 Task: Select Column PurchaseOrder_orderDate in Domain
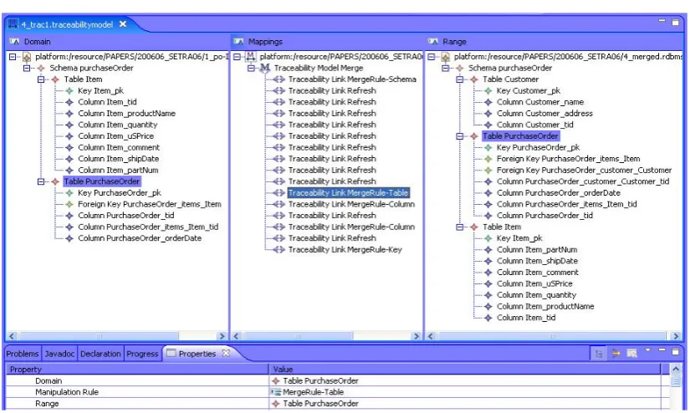140,238
